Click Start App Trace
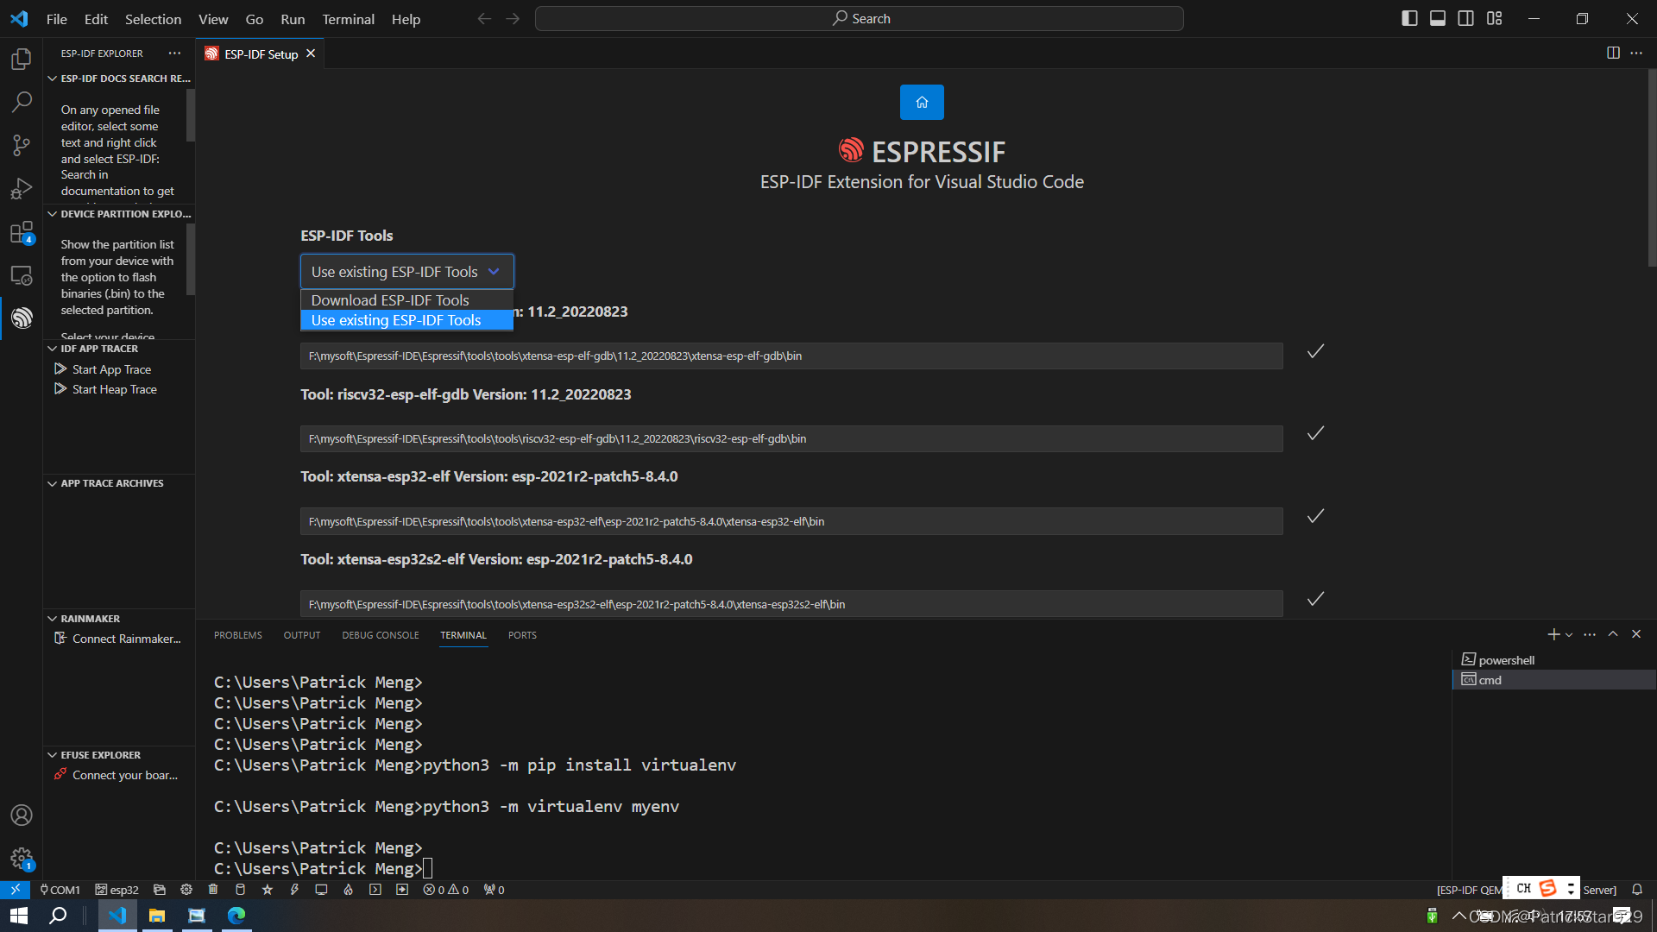The height and width of the screenshot is (932, 1657). coord(111,369)
